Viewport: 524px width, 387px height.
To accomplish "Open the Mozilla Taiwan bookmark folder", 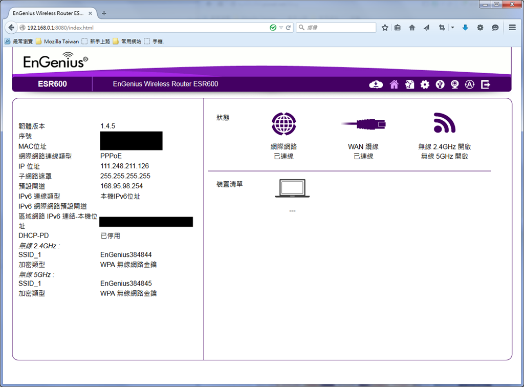I will pyautogui.click(x=57, y=41).
